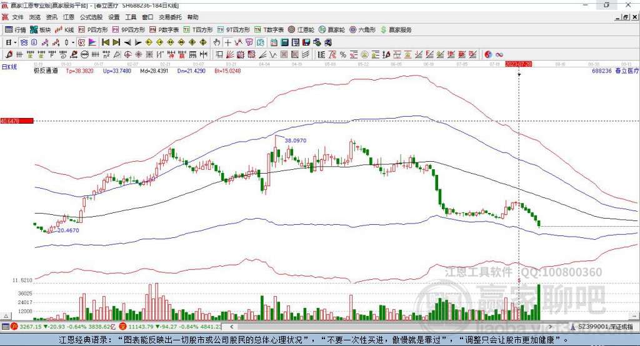The width and height of the screenshot is (640, 346).
Task: Open the calendar icon in toolbar
Action: [274, 42]
